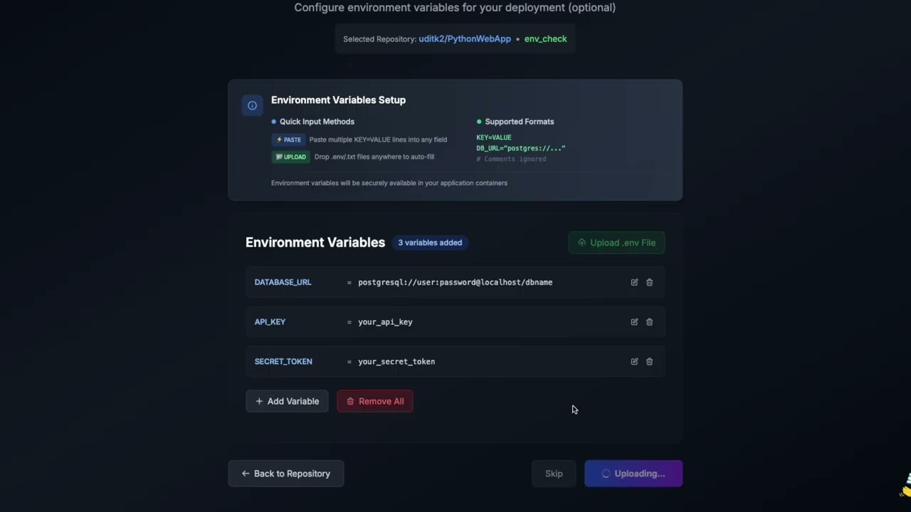Screen dimensions: 911x512
Task: Click Back to Repository
Action: click(285, 474)
